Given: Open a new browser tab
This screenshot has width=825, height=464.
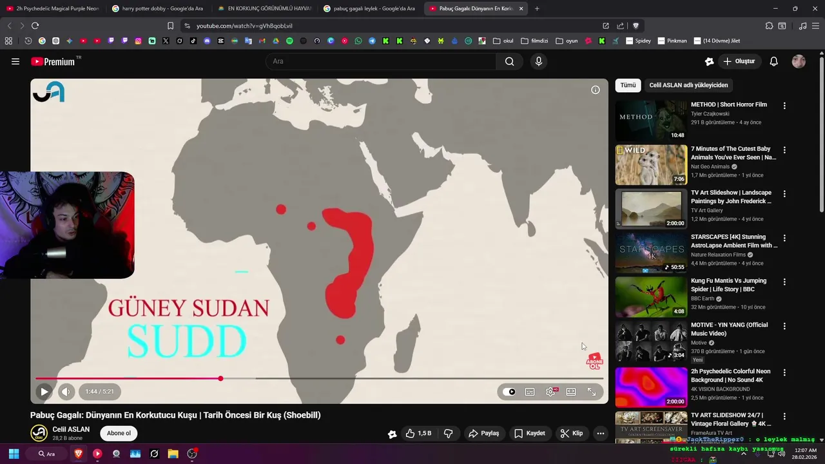Looking at the screenshot, I should pos(537,8).
